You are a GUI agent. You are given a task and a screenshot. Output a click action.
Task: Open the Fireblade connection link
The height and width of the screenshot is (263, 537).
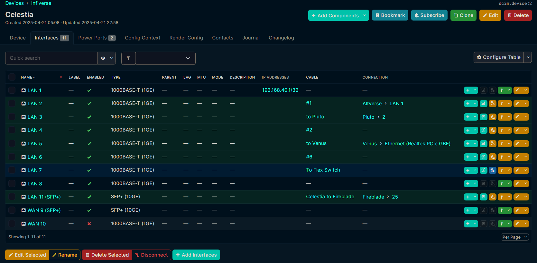pyautogui.click(x=373, y=197)
